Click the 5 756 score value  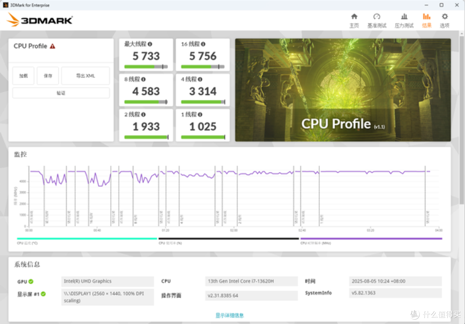(203, 56)
